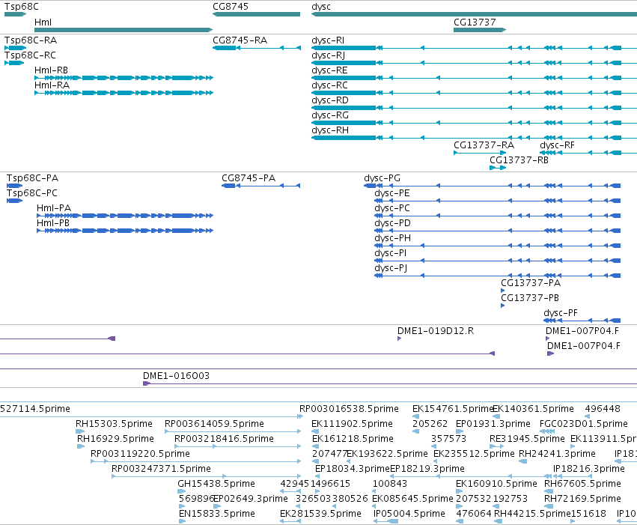Click the dysc-PF protein label
This screenshot has height=525, width=637.
pos(560,313)
